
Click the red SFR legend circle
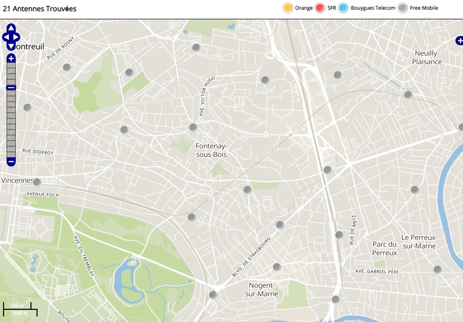pos(320,8)
